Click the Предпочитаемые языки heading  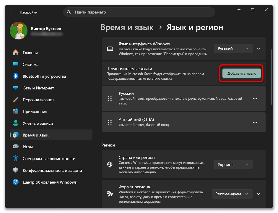(129, 69)
